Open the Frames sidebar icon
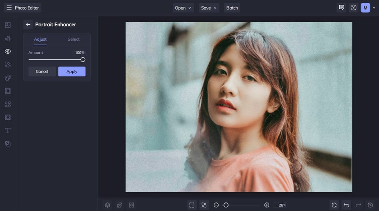Image resolution: width=379 pixels, height=211 pixels. [x=8, y=91]
